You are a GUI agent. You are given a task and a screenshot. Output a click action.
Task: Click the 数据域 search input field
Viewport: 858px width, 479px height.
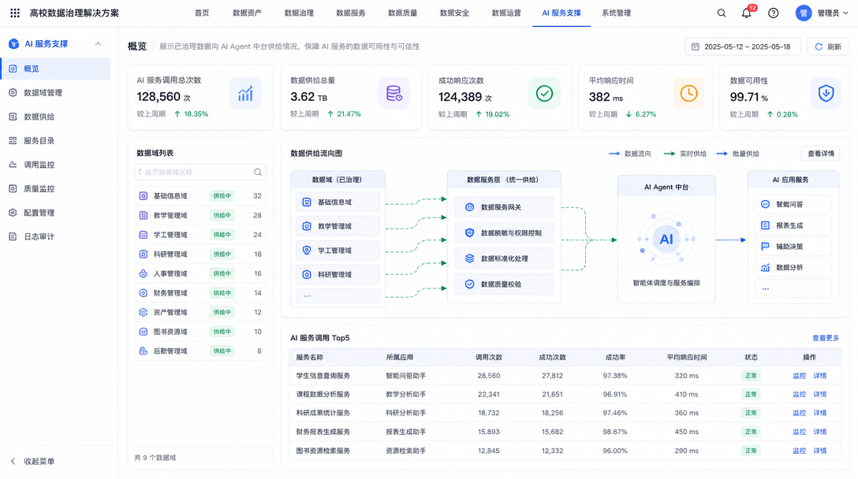[x=200, y=172]
